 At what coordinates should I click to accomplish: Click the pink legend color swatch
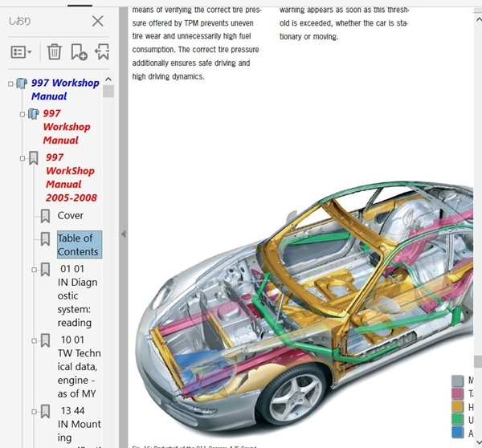457,394
